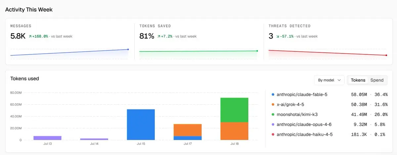Select x-ai/grok-4-5 legend label
Viewport: 397px width, 155px height.
click(x=290, y=105)
